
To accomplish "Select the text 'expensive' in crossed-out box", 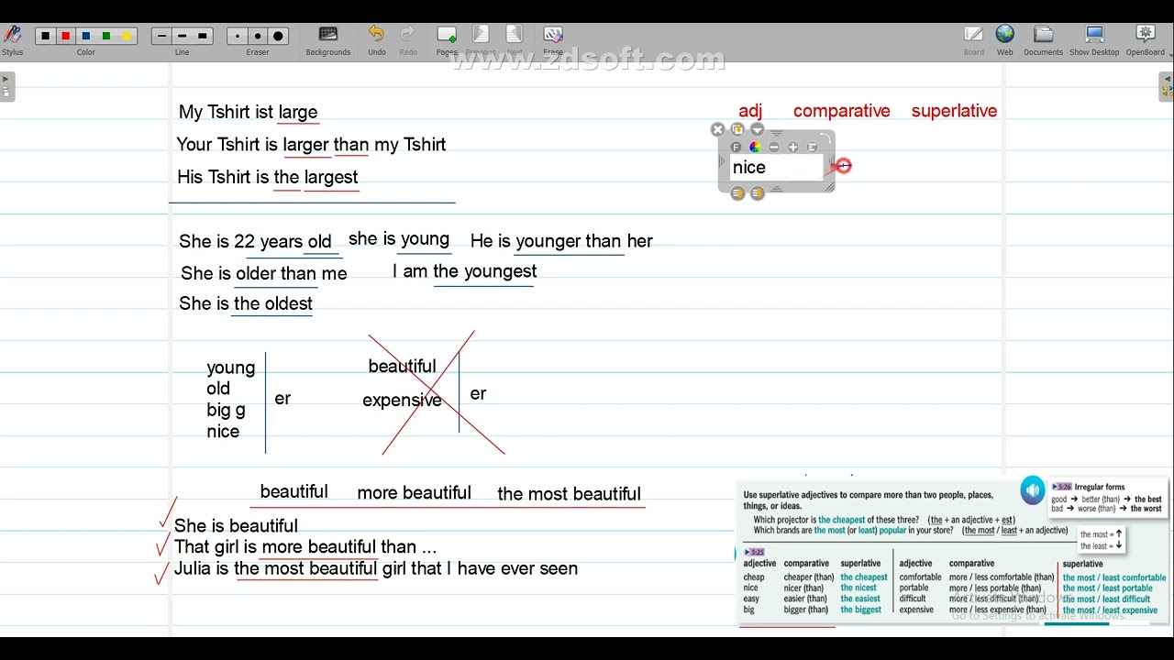I will pos(402,401).
